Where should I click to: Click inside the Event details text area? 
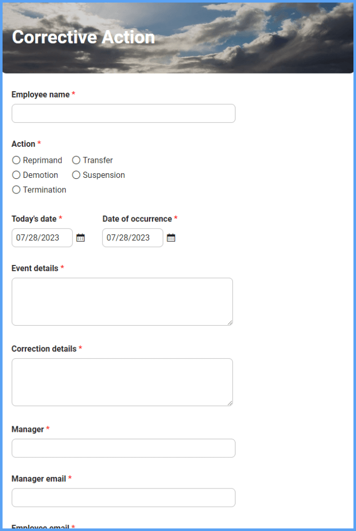pos(122,301)
